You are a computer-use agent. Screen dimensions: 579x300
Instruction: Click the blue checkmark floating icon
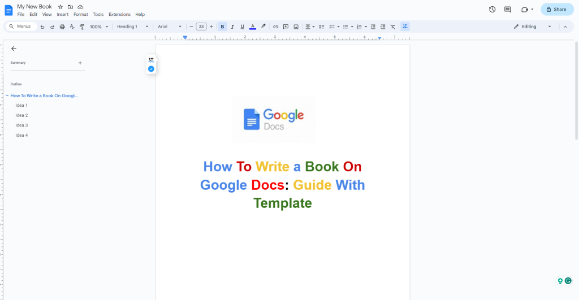(x=151, y=69)
